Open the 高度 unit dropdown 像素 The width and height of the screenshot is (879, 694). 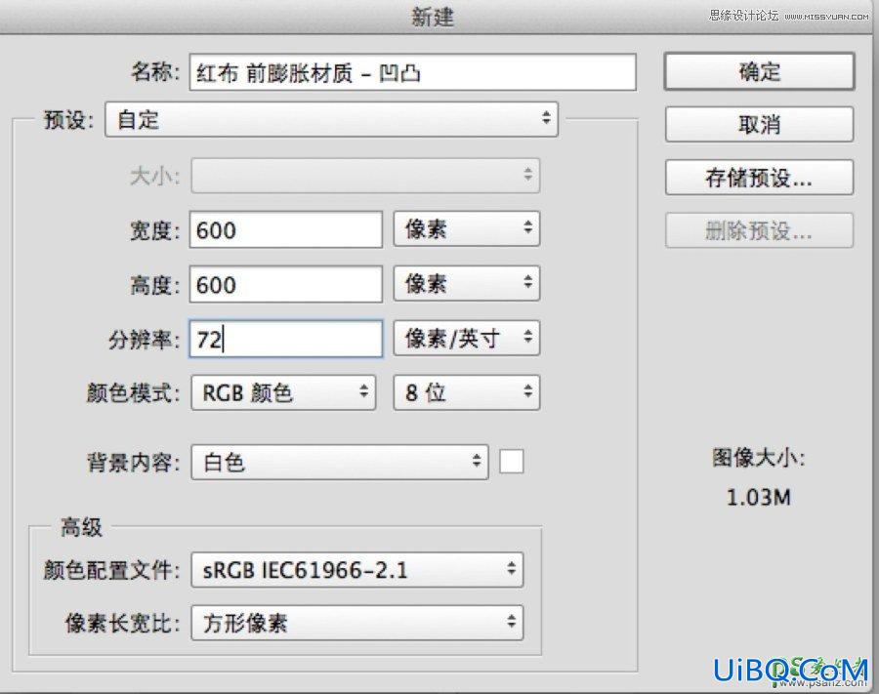click(467, 283)
